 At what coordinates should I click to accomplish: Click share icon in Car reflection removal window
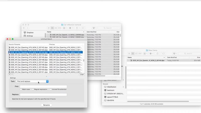coord(77,28)
